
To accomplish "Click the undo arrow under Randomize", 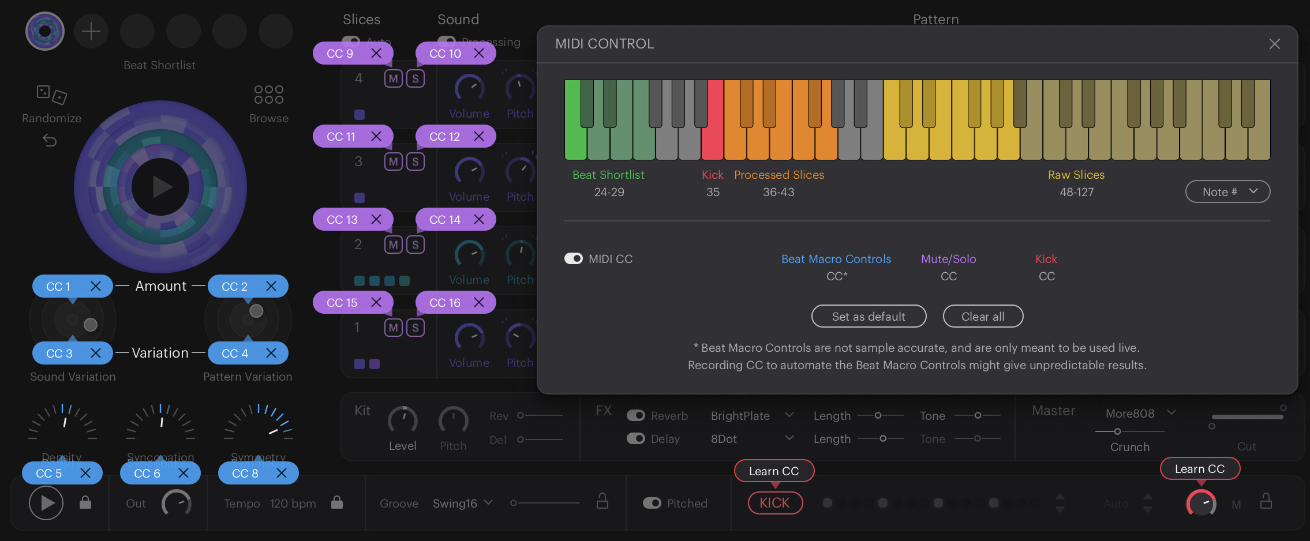I will 50,140.
